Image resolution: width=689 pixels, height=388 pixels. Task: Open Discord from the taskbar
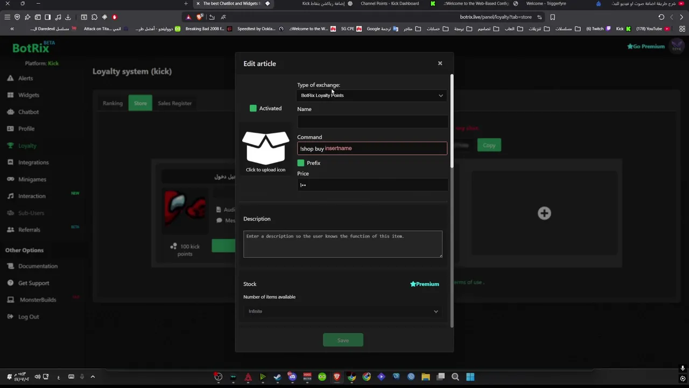[292, 377]
